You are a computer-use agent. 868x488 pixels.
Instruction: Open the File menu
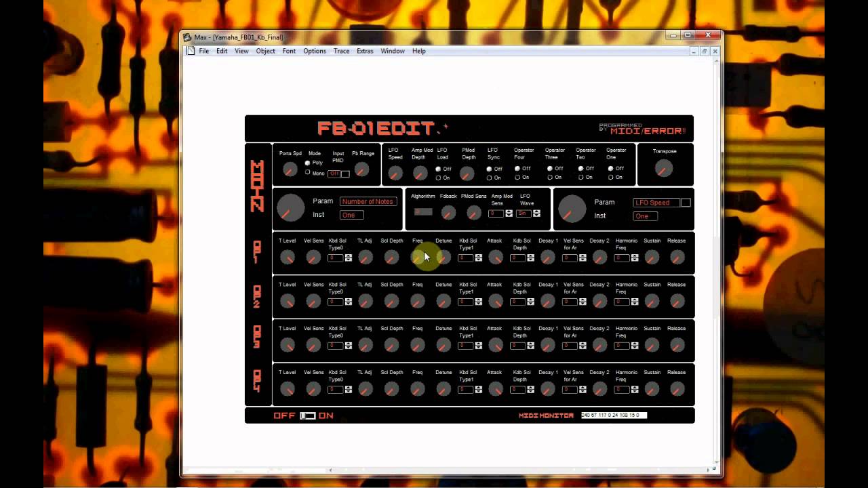(203, 51)
